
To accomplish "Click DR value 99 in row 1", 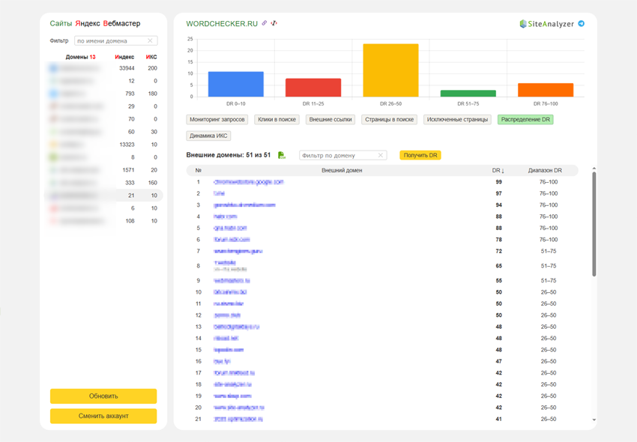I will coord(498,182).
